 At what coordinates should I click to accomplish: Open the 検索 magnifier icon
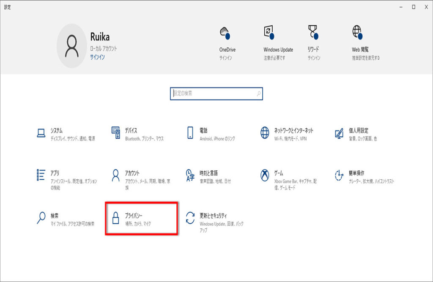click(41, 218)
